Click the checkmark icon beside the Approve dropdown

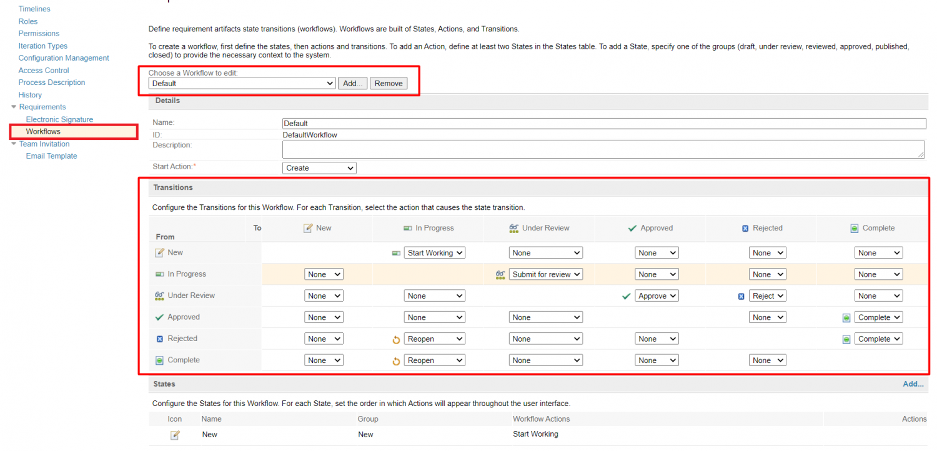click(627, 295)
